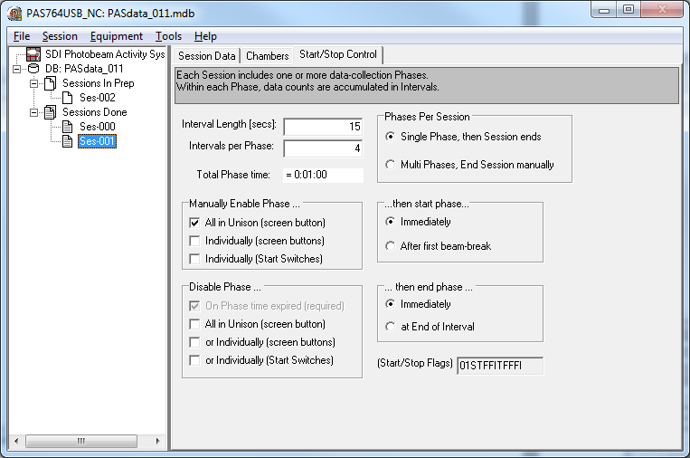Screen dimensions: 690x458
Task: Collapse the DB: PASdata_011 tree node
Action: pos(17,69)
